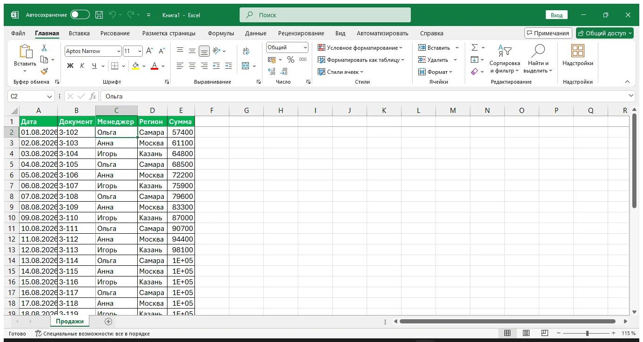Click the Поиск search field
This screenshot has height=342, width=643.
325,15
